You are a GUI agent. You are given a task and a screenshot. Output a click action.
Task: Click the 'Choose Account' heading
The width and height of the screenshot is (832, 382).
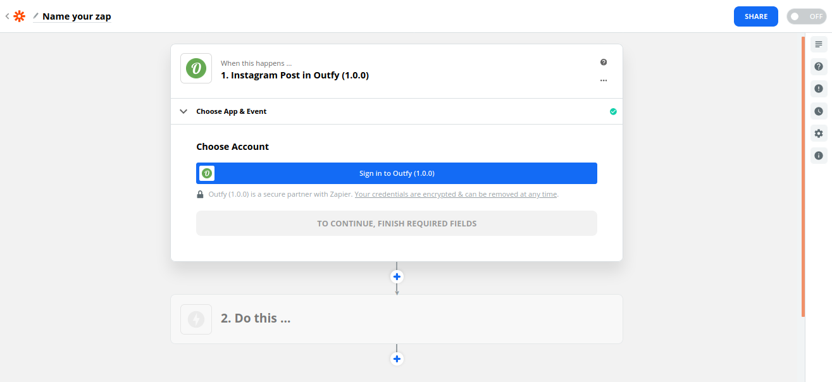(x=232, y=147)
